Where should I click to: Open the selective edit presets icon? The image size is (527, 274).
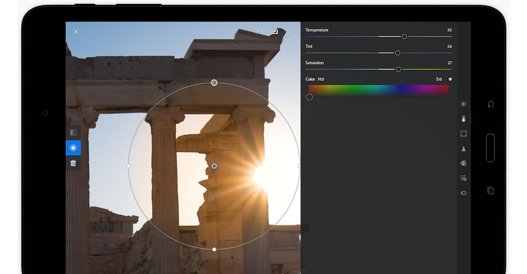[463, 178]
